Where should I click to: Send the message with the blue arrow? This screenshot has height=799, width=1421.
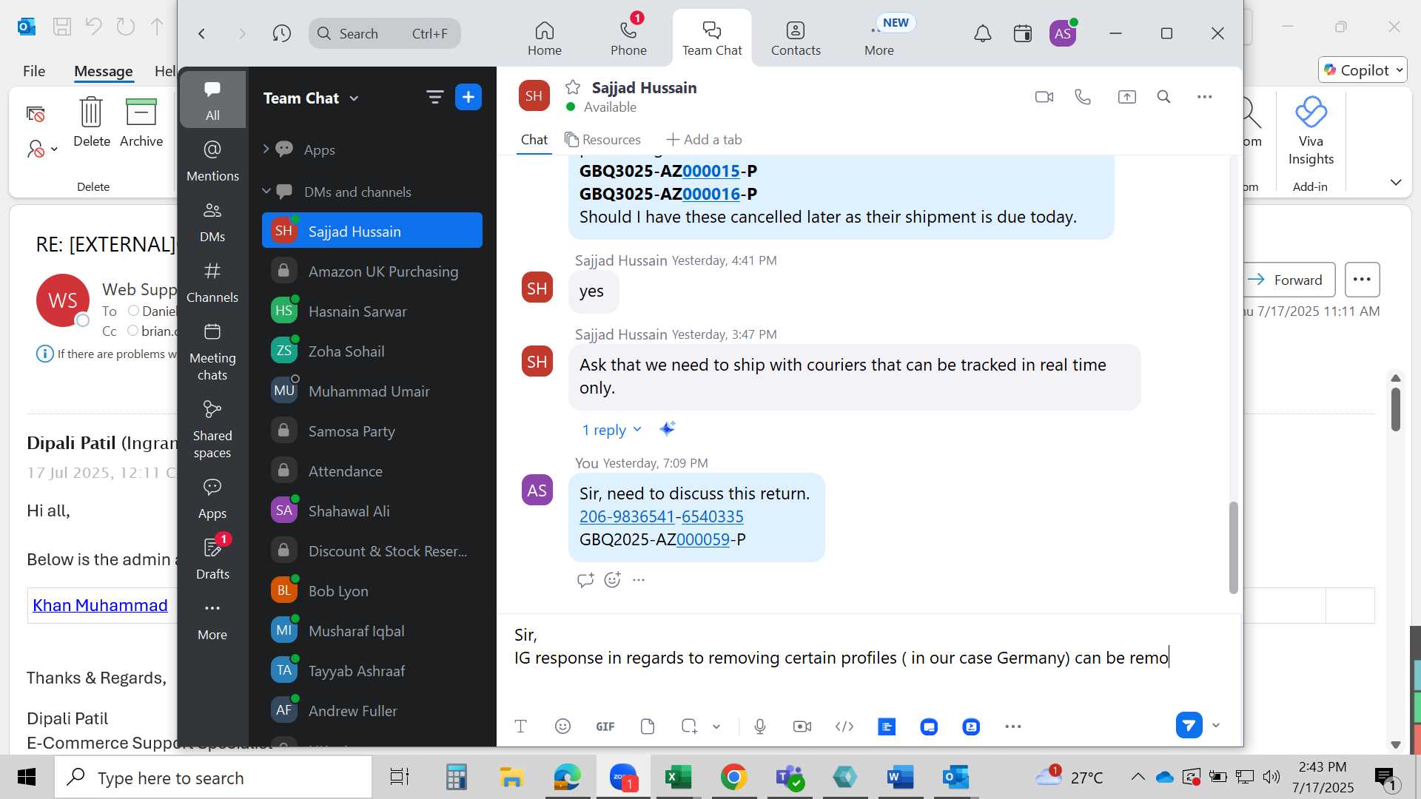coord(1189,726)
